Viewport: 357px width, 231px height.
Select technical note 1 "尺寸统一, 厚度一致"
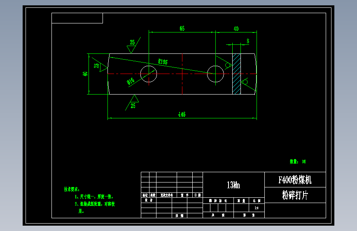[94, 196]
